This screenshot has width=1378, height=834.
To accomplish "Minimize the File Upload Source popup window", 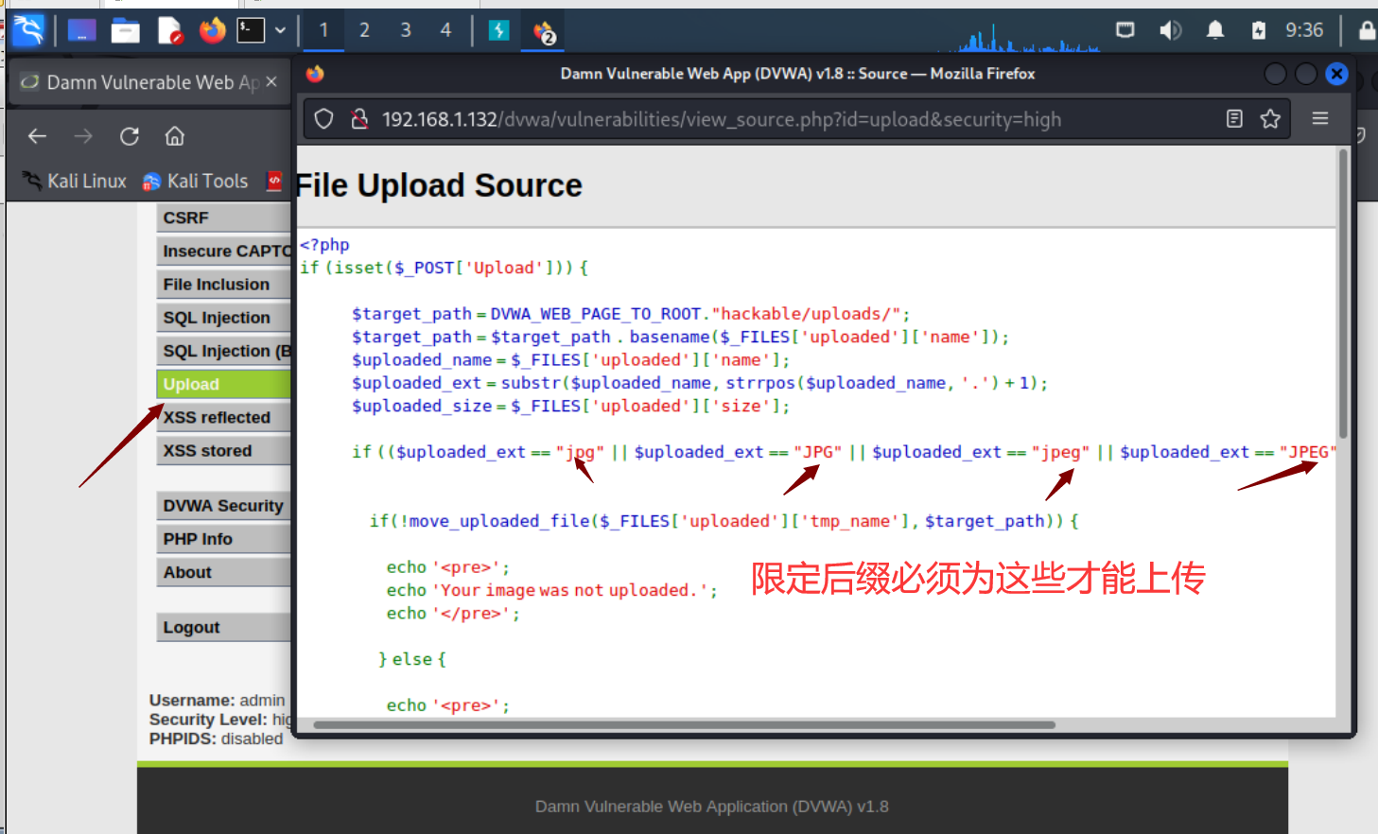I will [x=1275, y=74].
